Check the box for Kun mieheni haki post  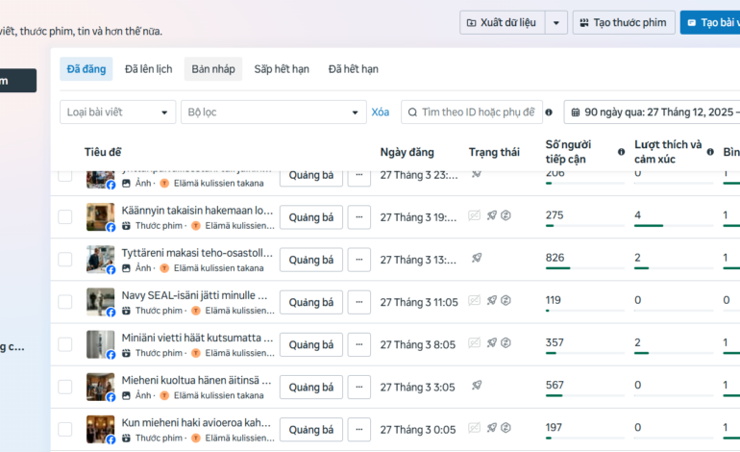coord(65,429)
